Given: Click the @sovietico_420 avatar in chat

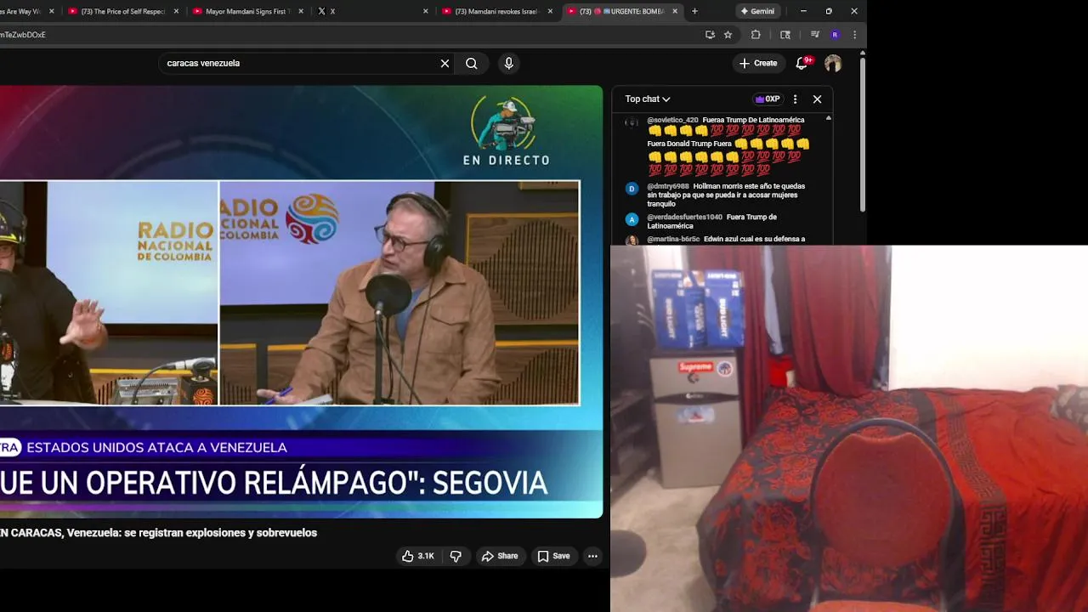Looking at the screenshot, I should tap(632, 122).
